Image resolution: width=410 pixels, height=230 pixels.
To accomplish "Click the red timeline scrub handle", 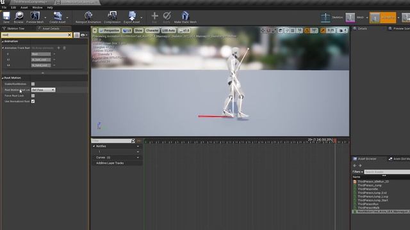I will tap(335, 141).
